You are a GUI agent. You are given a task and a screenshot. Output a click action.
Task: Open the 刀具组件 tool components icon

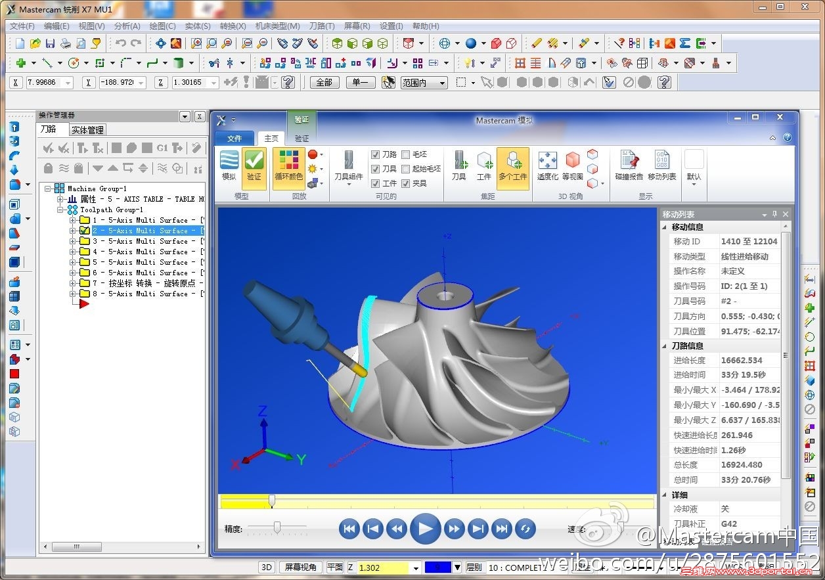(348, 167)
